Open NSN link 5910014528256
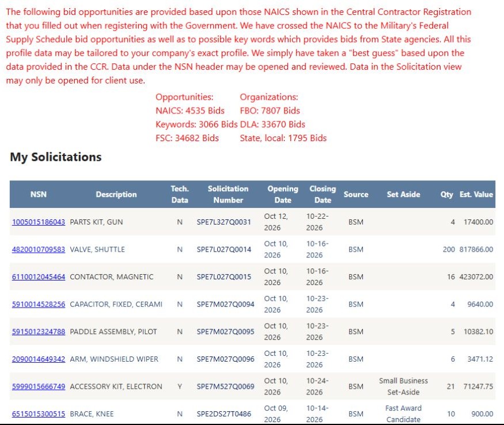 click(39, 304)
